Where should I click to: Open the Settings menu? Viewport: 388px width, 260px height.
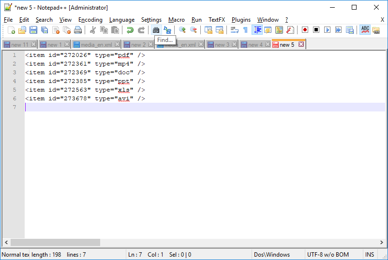click(151, 20)
